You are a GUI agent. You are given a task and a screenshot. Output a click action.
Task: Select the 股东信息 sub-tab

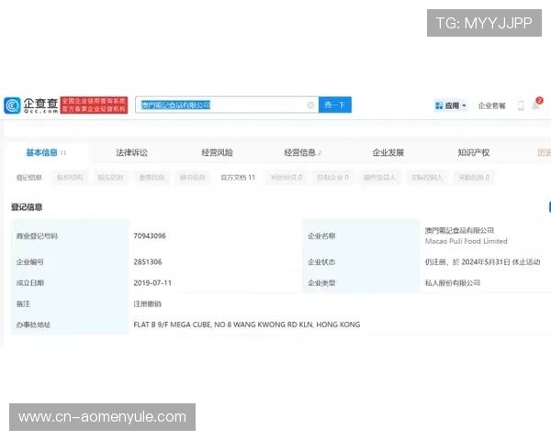pos(110,178)
